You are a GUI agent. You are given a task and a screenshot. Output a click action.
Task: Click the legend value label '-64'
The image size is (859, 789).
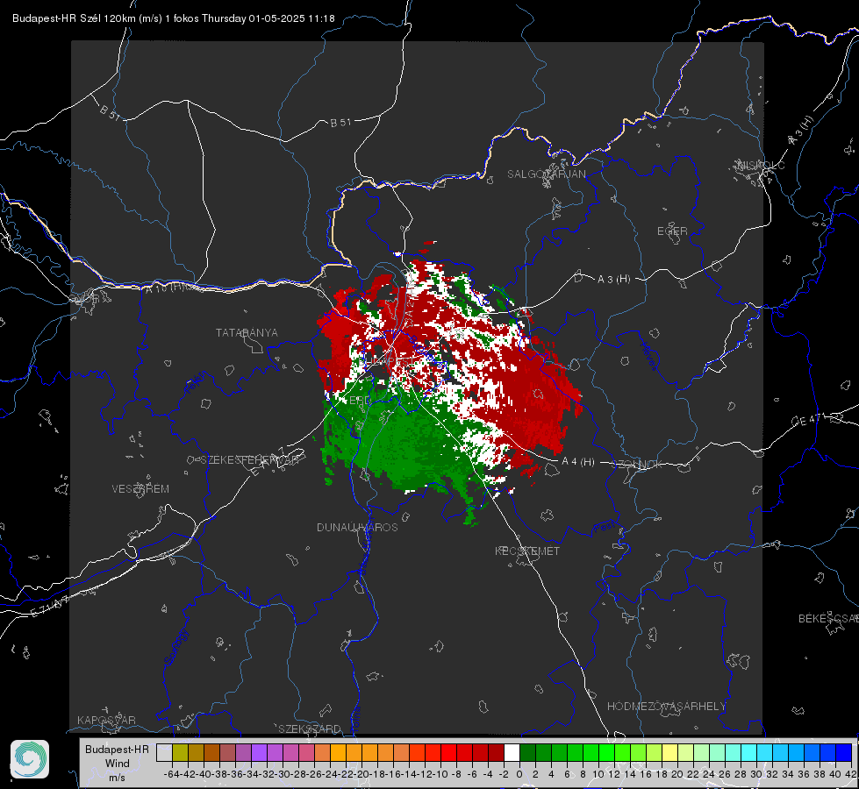click(171, 774)
